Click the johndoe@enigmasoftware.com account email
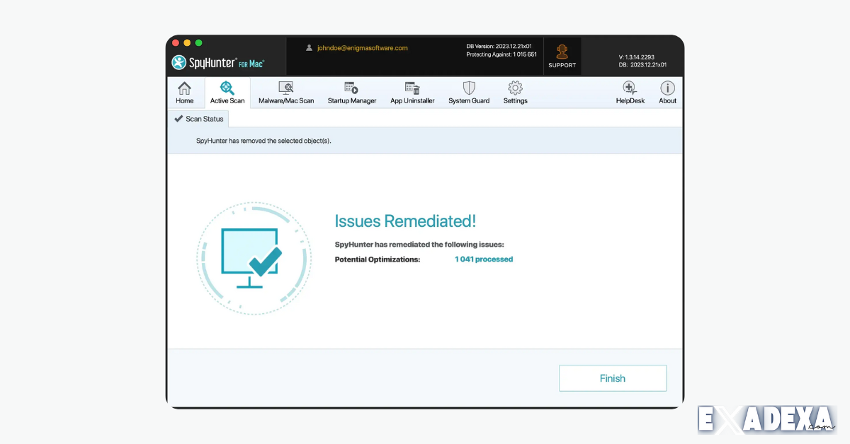Viewport: 850px width, 444px height. [362, 48]
